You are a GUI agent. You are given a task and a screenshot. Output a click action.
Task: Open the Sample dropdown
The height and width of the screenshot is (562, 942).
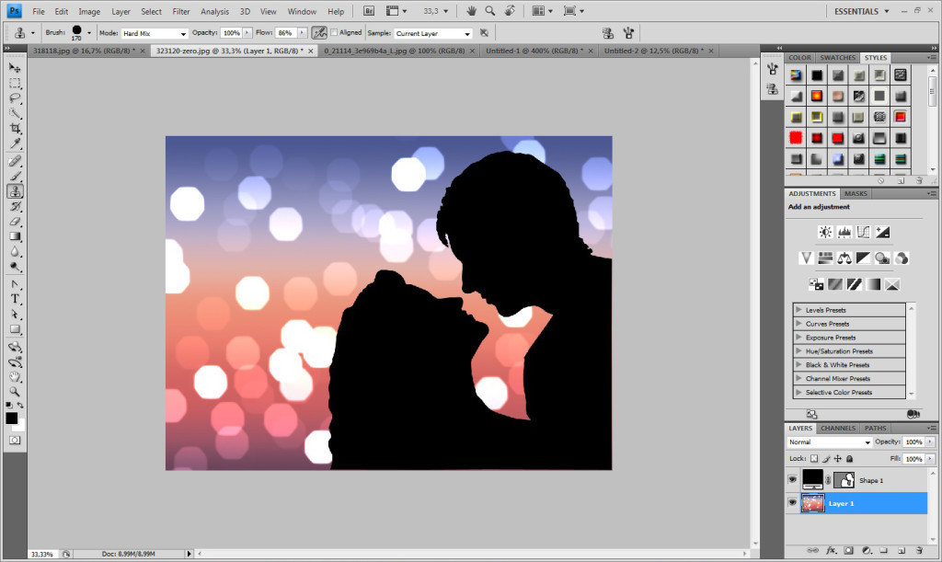click(x=433, y=33)
